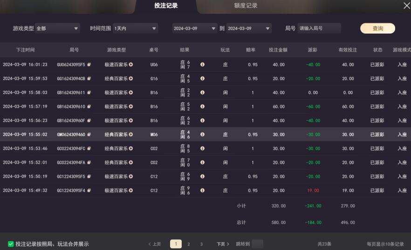The image size is (411, 250).
Task: Play replay for the 15:55:02 bet
Action: (131, 135)
